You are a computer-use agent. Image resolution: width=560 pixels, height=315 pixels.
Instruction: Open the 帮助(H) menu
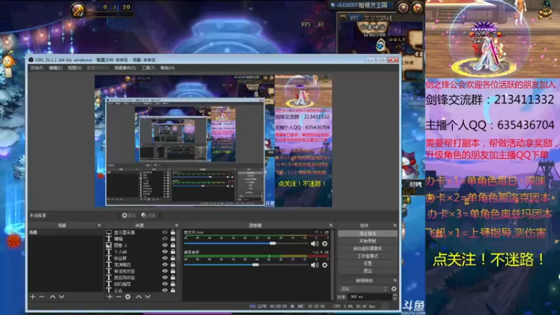167,68
